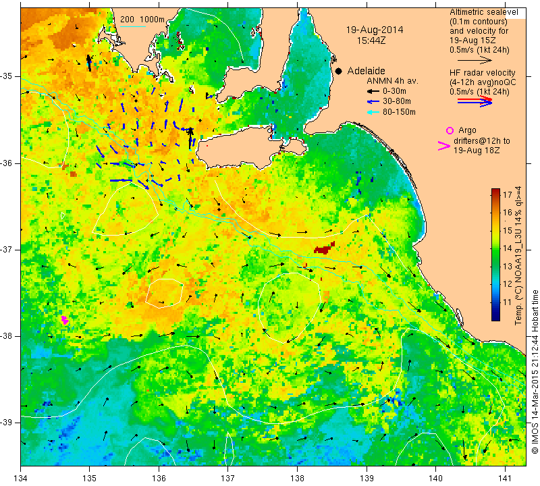Click the IMOS copyright vertical text
Screen dimensions: 540x486
535,371
